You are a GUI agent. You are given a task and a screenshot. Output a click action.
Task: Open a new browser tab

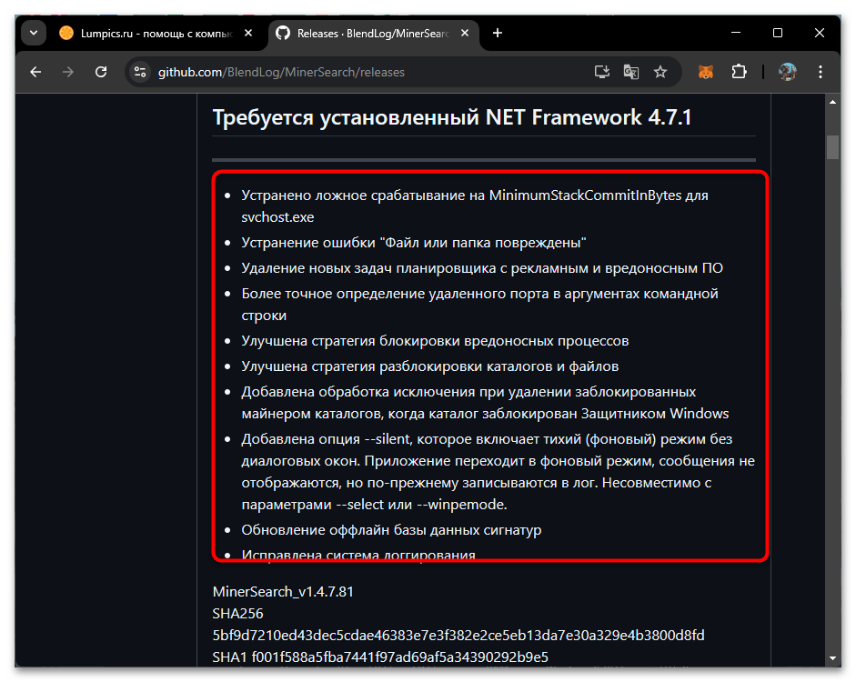point(498,34)
